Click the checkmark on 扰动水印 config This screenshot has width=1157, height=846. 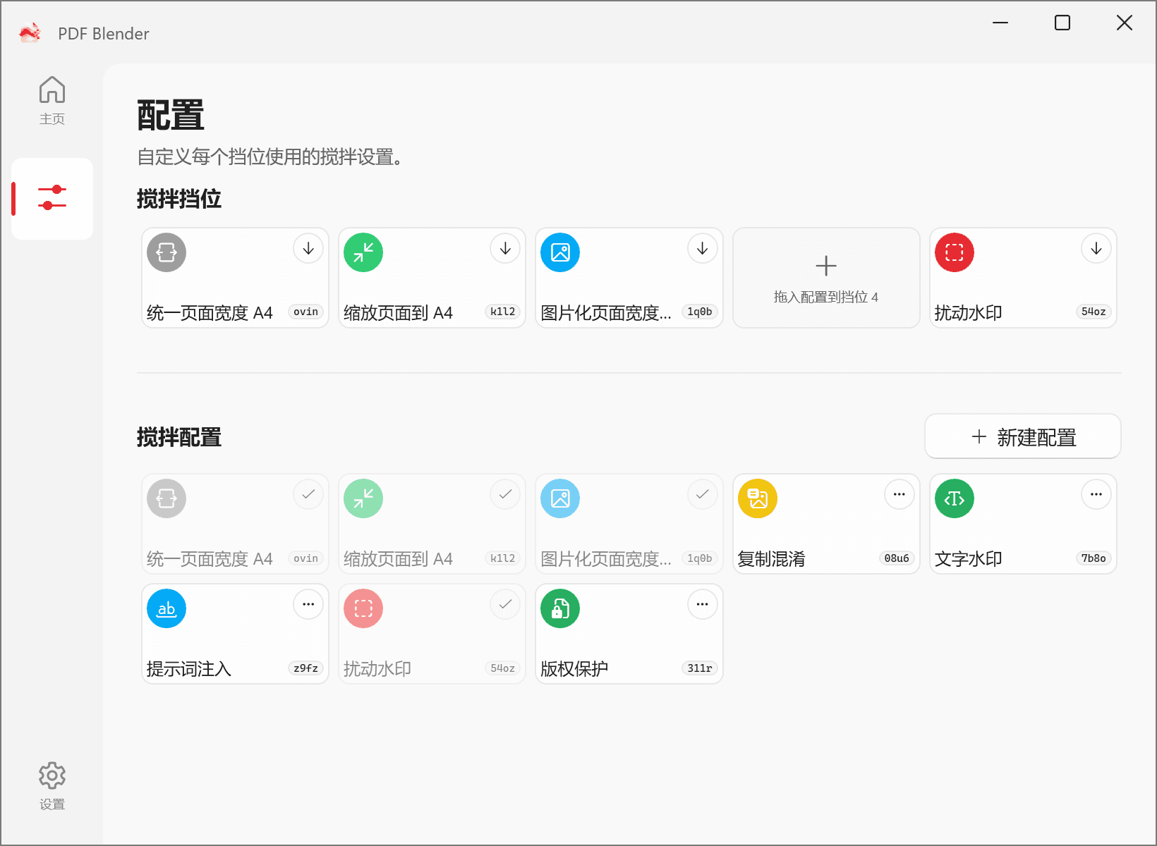click(x=505, y=604)
